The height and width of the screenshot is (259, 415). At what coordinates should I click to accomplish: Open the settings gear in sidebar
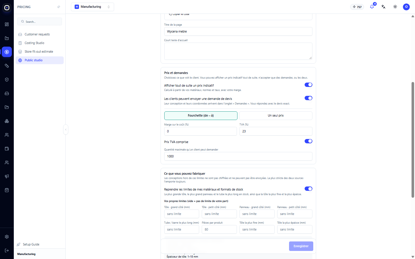click(x=7, y=237)
